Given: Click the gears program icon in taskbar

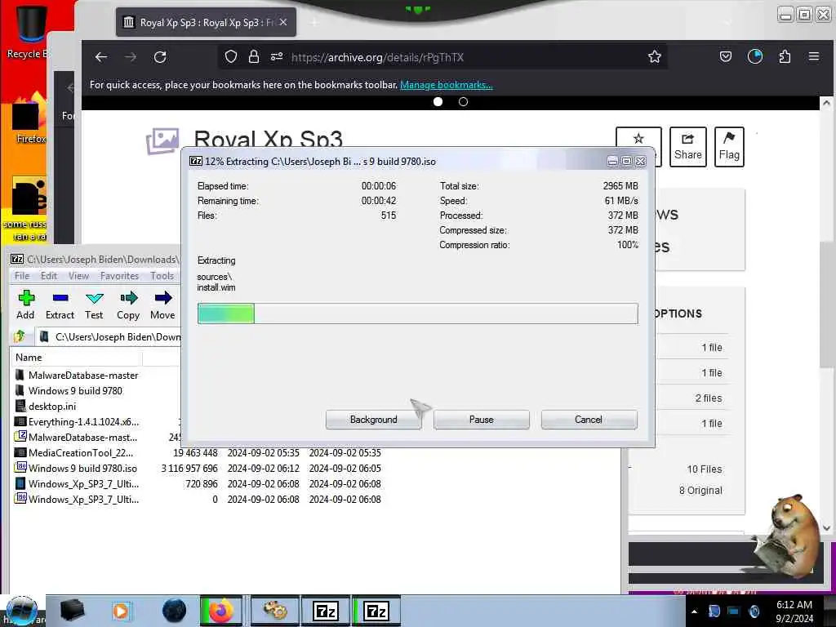Looking at the screenshot, I should pos(274,611).
